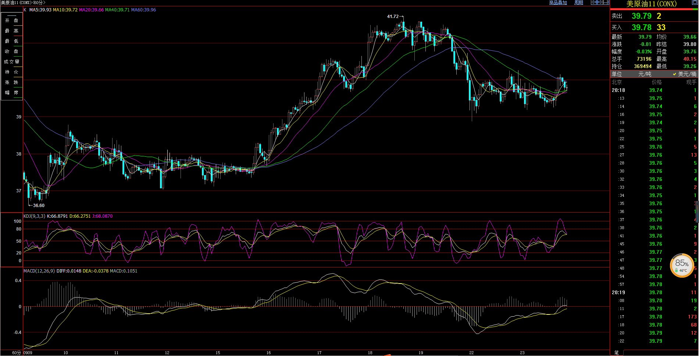This screenshot has height=356, width=699.
Task: Click the right arrow navigation icon
Action: click(600, 3)
